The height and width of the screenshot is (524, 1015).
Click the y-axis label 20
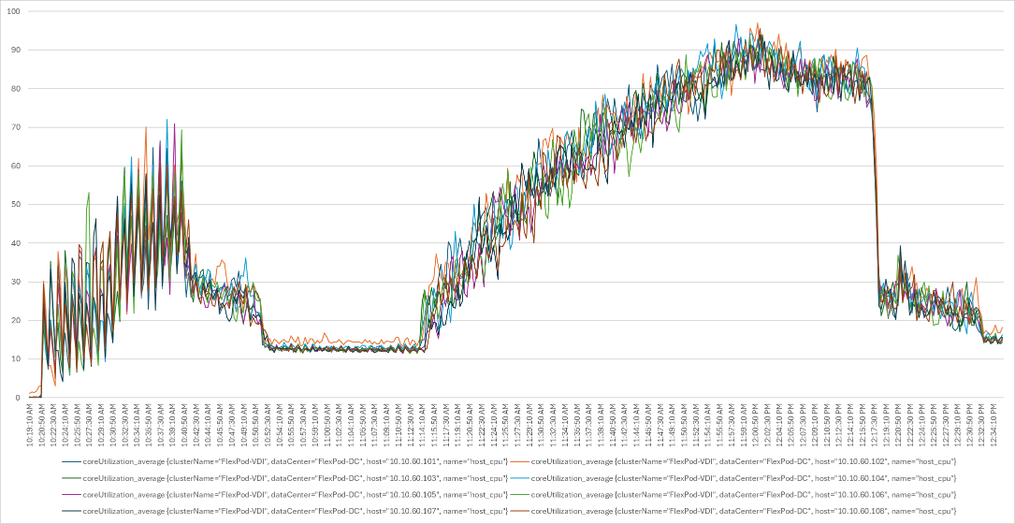click(15, 321)
